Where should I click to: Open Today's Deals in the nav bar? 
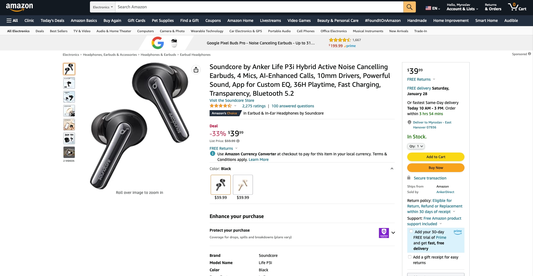coord(52,21)
